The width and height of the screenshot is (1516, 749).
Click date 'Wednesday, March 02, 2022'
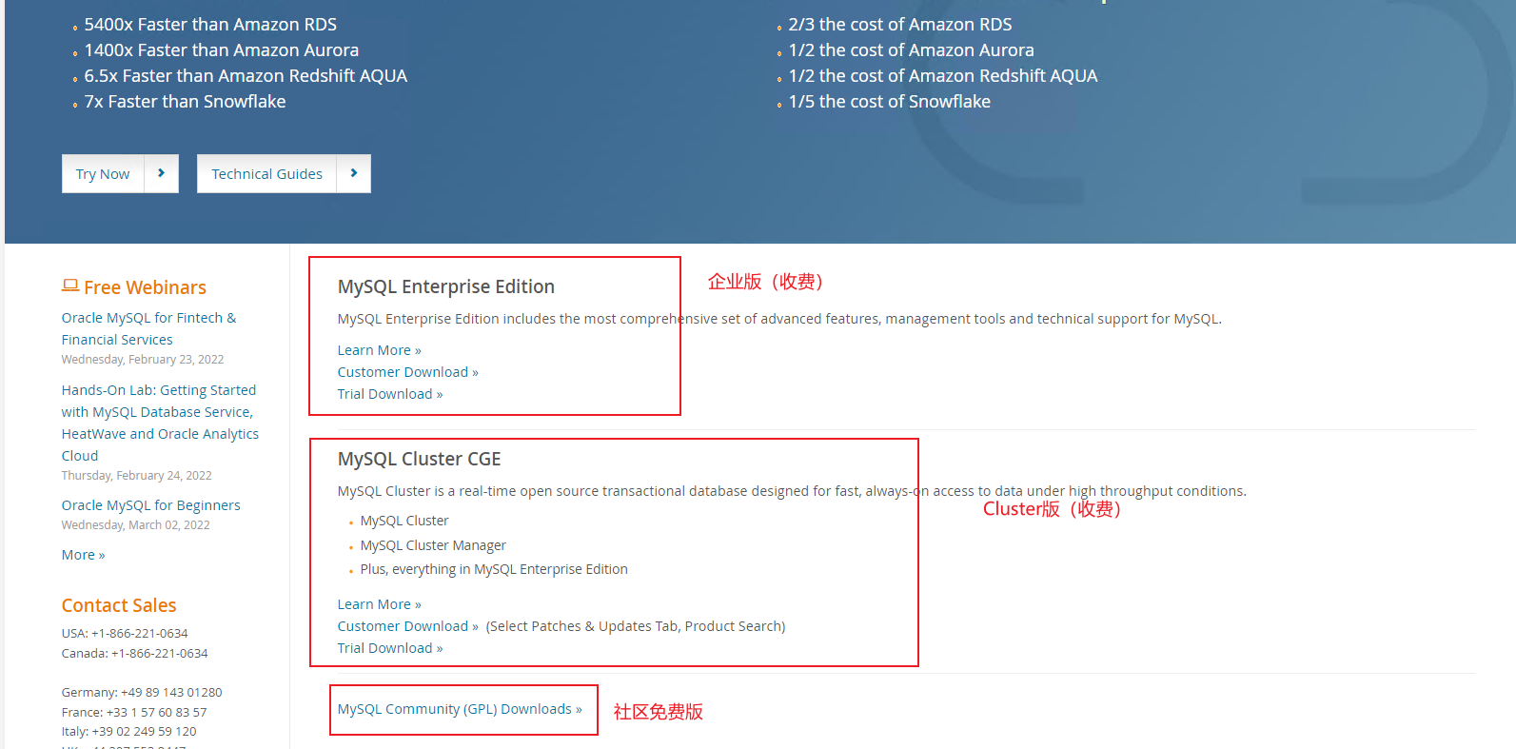136,525
